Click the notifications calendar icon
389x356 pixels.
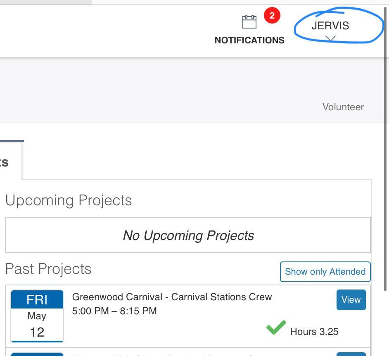(x=249, y=22)
